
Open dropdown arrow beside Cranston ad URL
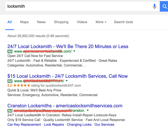coord(88,110)
